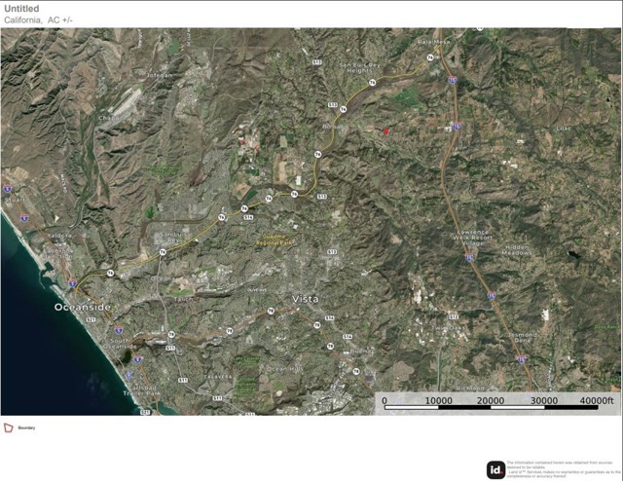Click the Boundary legend text
The width and height of the screenshot is (623, 481).
pos(26,428)
